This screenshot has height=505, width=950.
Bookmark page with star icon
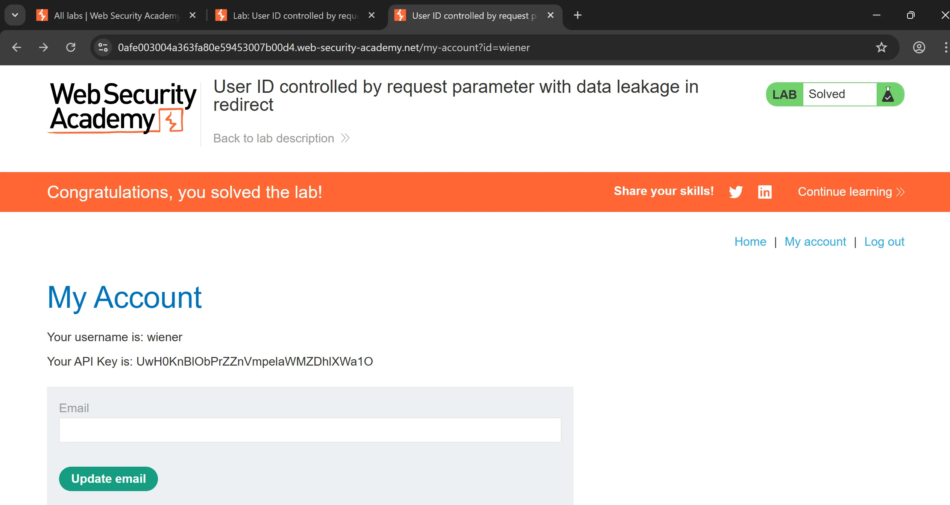pos(882,47)
